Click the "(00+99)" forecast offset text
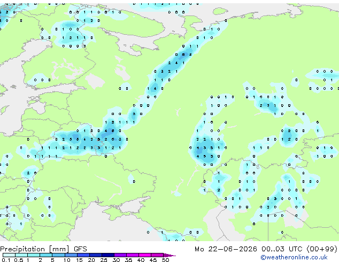This screenshot has height=262, width=339. 322,249
